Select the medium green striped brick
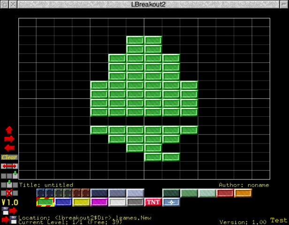This screenshot has width=289, height=225. [189, 193]
